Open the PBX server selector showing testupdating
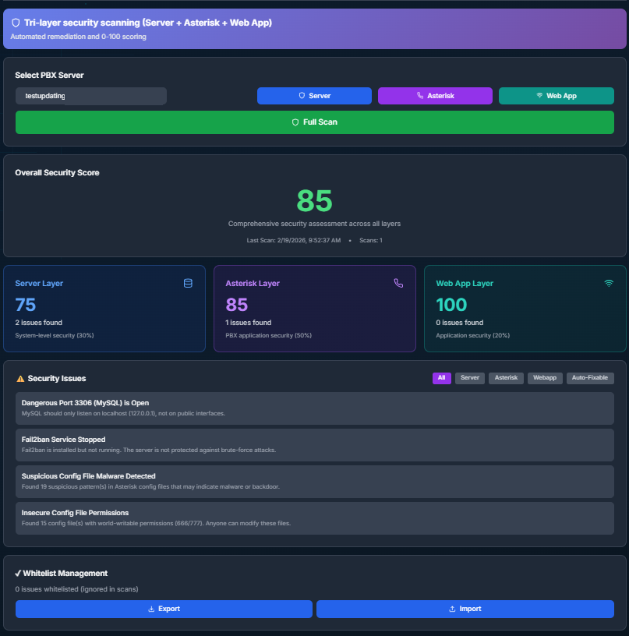 (x=90, y=96)
